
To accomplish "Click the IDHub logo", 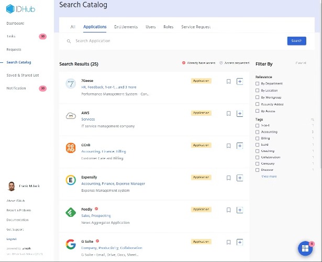I will [x=20, y=9].
